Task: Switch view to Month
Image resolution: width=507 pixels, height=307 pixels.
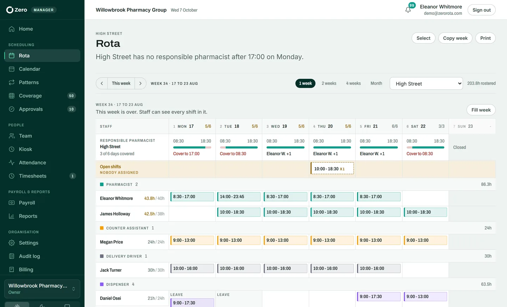Action: pyautogui.click(x=376, y=83)
